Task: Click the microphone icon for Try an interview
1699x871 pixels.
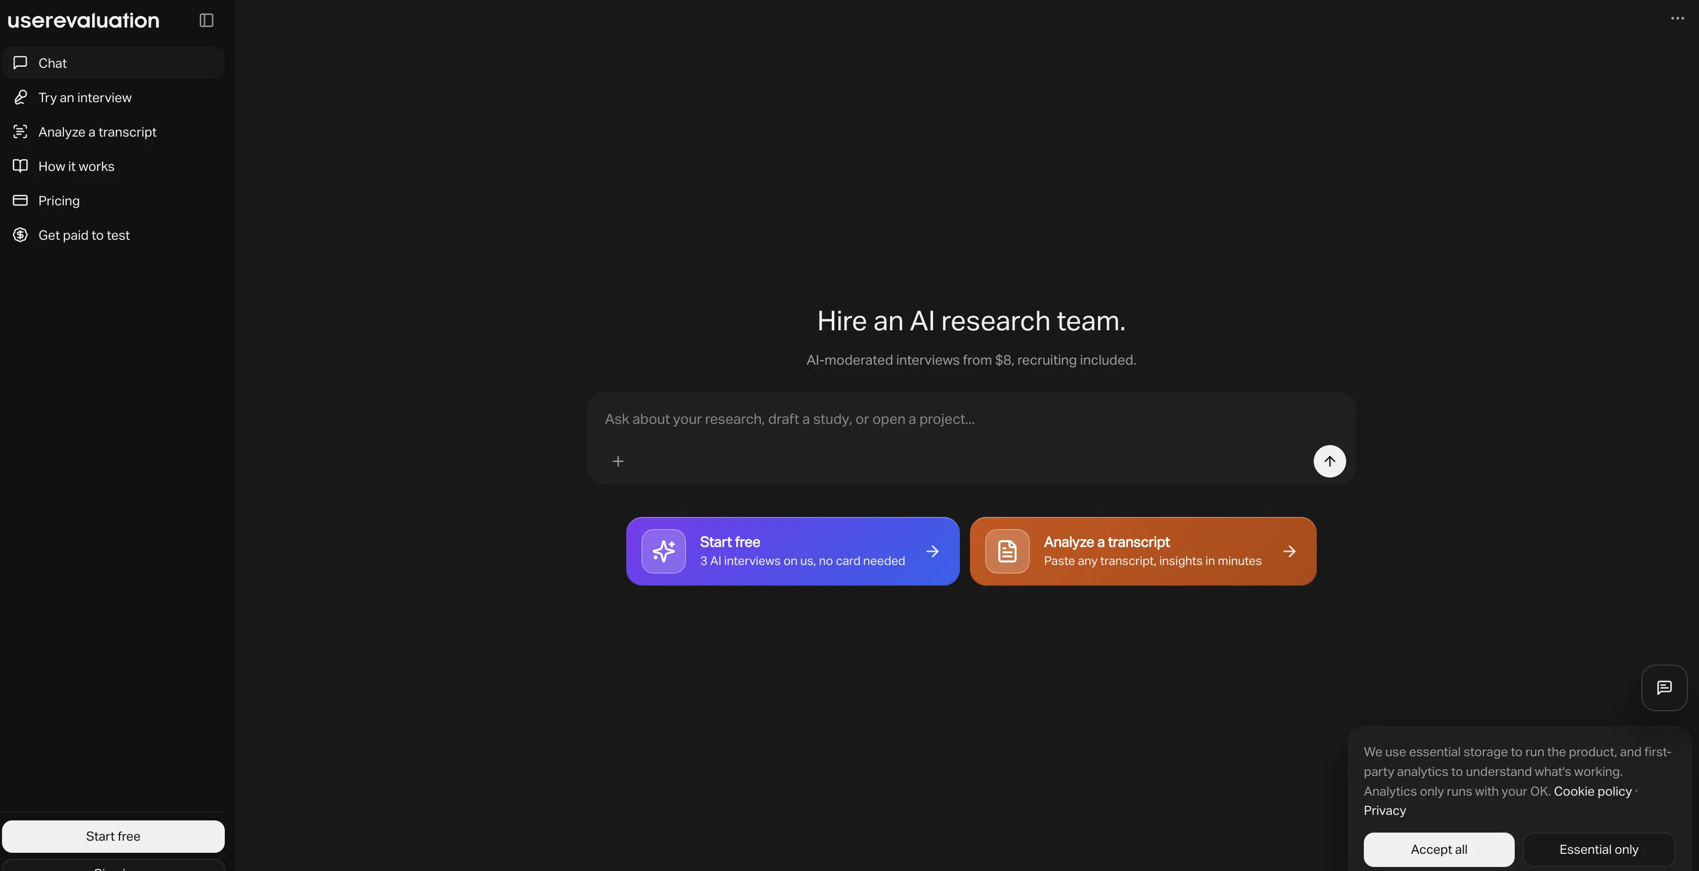Action: point(20,98)
